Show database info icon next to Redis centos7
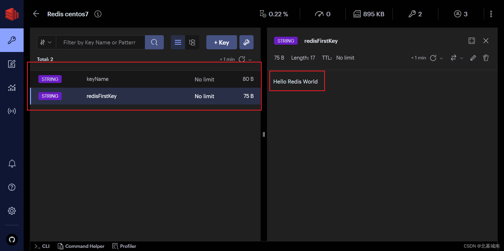504x251 pixels. [98, 14]
